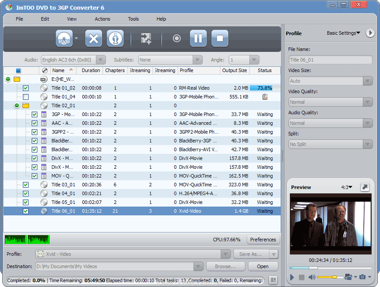The width and height of the screenshot is (380, 287).
Task: Click the Open DVD toolbar icon
Action: [x=64, y=38]
